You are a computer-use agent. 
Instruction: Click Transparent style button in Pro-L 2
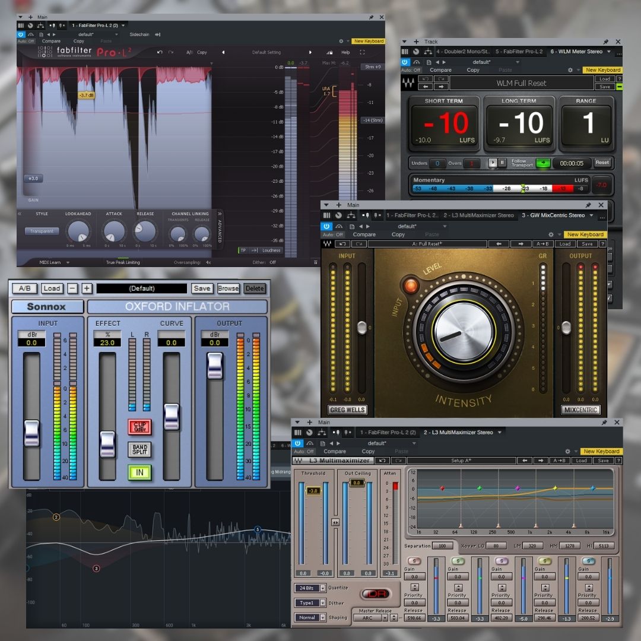click(x=42, y=231)
